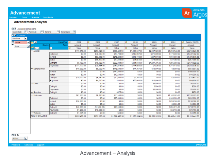217x162 pixels.
Task: Switch to the Analysis tab
Action: coord(35,17)
